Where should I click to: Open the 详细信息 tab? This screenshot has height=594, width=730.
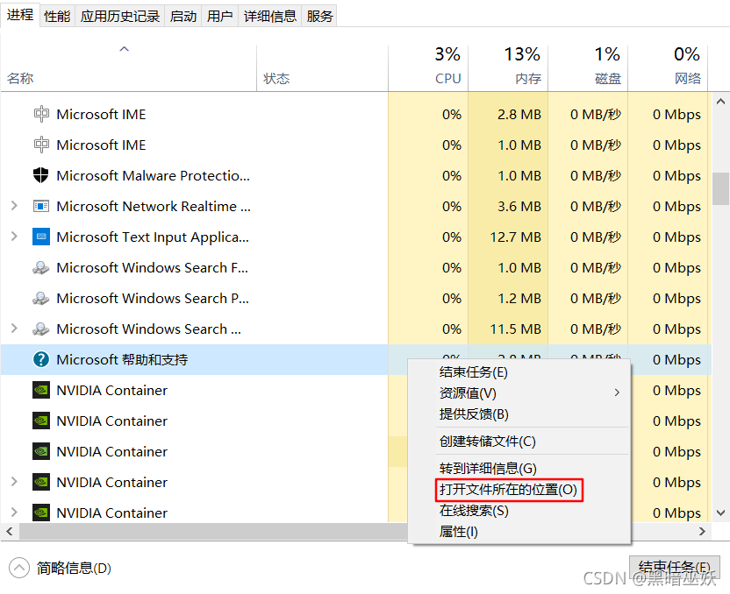270,17
